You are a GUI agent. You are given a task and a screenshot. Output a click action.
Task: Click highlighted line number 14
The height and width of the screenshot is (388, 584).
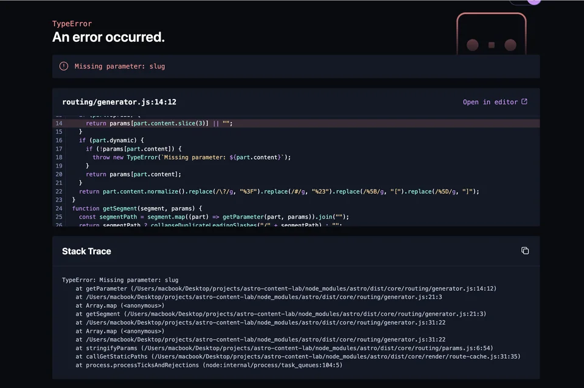pos(59,123)
